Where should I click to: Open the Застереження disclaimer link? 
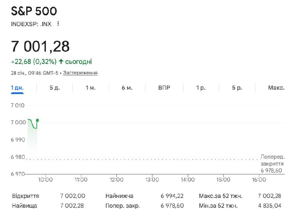pyautogui.click(x=80, y=73)
